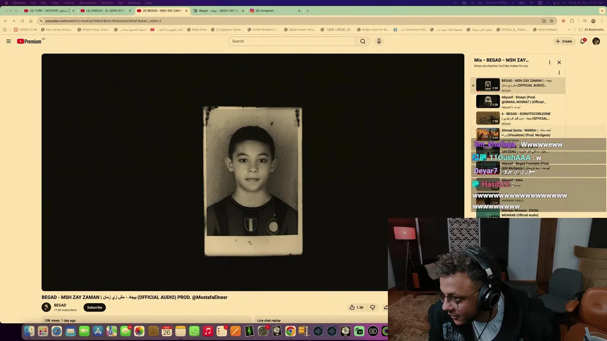Open Music app from the Dock
607x341 pixels.
tap(208, 332)
